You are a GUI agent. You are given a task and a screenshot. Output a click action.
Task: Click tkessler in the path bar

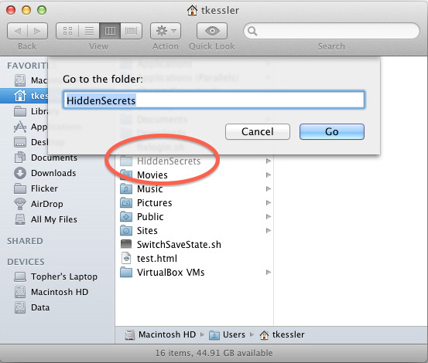point(282,334)
